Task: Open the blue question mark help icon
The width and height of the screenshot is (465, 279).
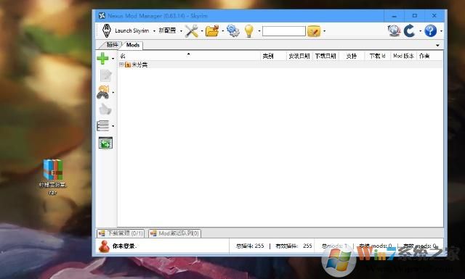Action: [x=430, y=30]
